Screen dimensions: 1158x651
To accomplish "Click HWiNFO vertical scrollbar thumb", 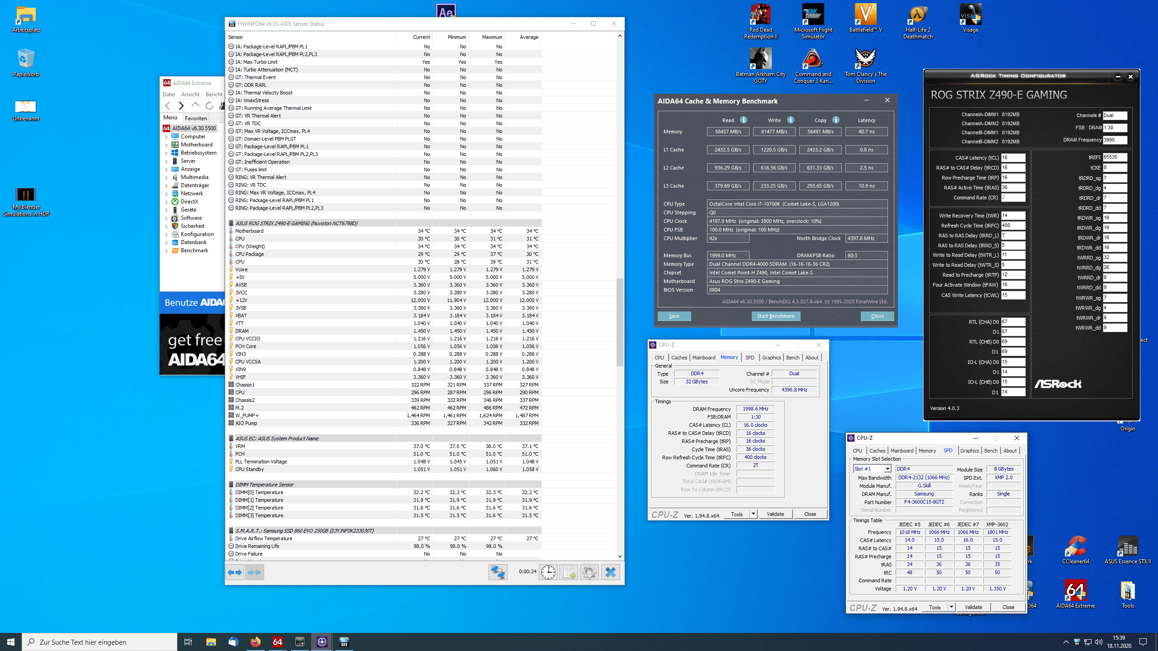I will (620, 322).
